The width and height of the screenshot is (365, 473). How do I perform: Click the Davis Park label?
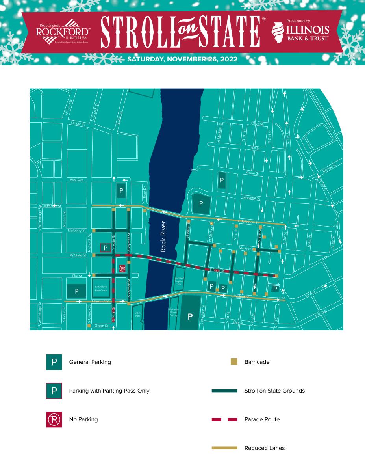(x=138, y=315)
